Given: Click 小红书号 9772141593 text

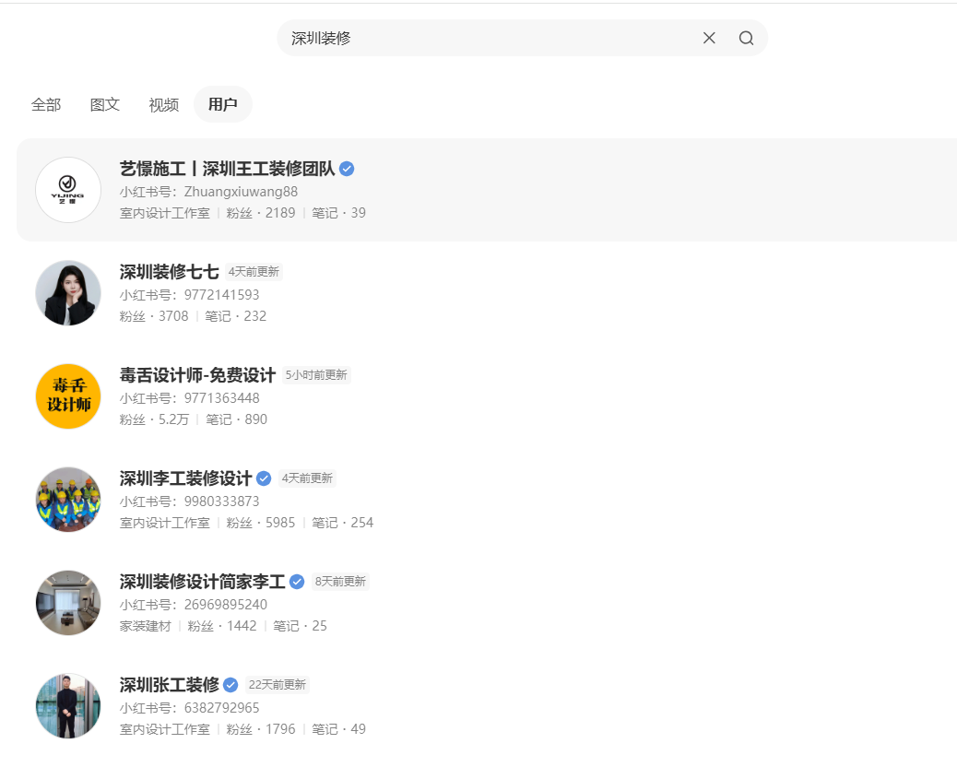Looking at the screenshot, I should pyautogui.click(x=189, y=295).
